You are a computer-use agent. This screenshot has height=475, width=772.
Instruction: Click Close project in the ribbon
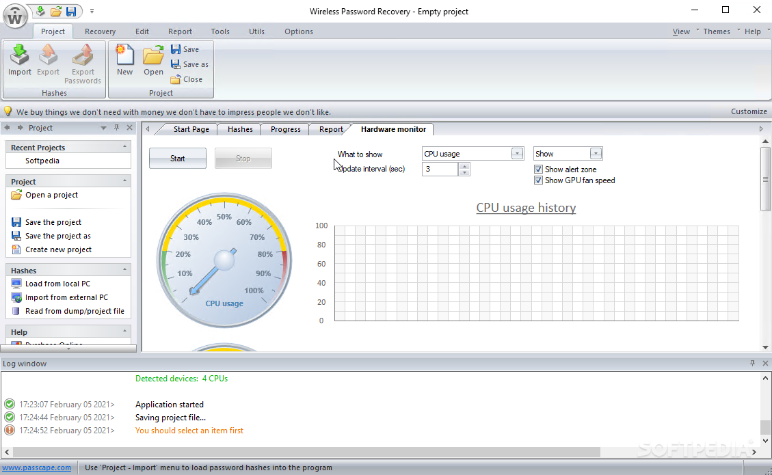[187, 79]
